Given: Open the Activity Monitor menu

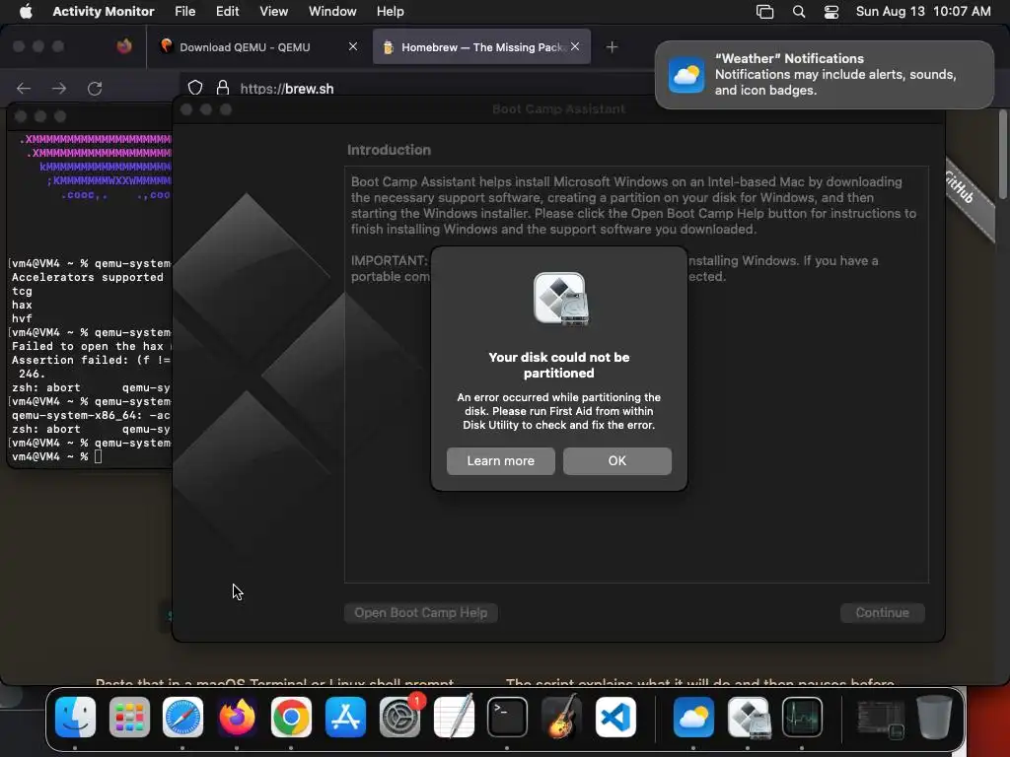Looking at the screenshot, I should [x=103, y=11].
